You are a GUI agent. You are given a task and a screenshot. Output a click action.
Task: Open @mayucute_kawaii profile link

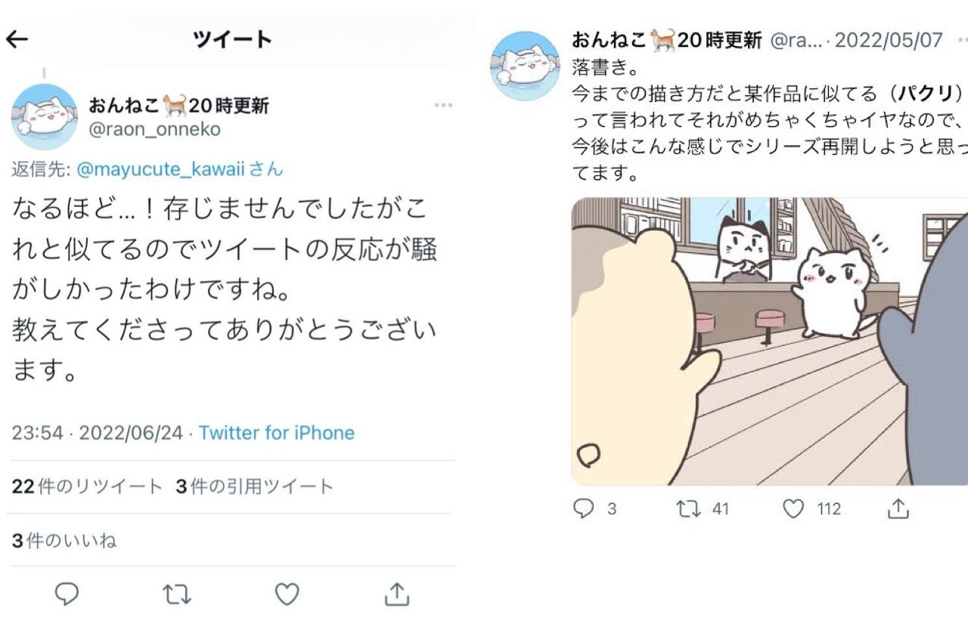pyautogui.click(x=160, y=169)
